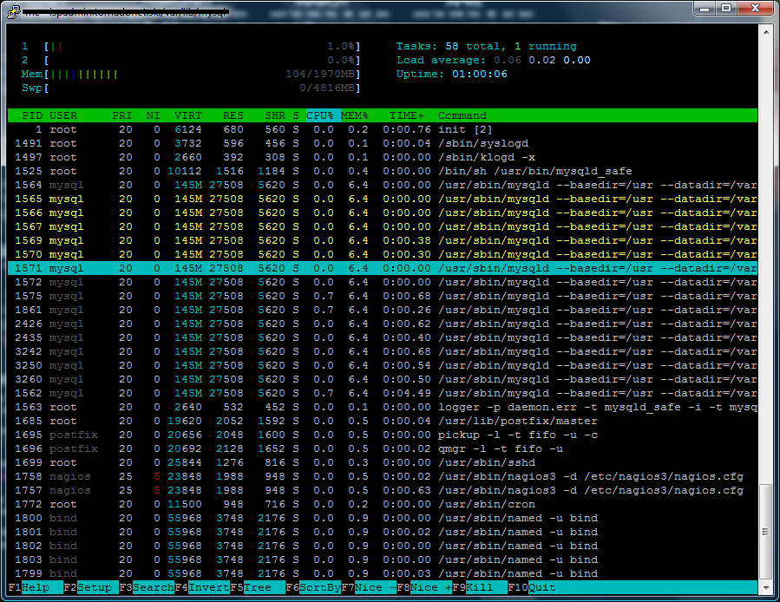
Task: Select mysql process PID 1569
Action: [x=383, y=240]
